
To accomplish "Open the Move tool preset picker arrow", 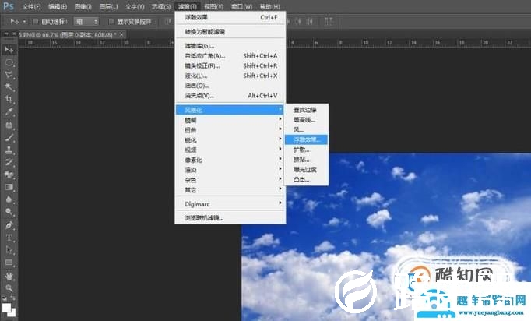I will [x=24, y=22].
